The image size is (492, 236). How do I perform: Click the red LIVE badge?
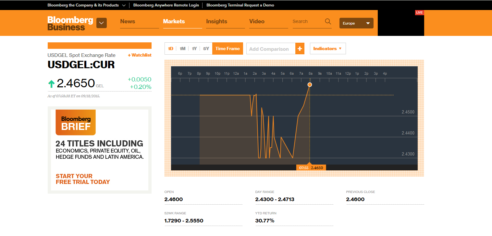419,13
